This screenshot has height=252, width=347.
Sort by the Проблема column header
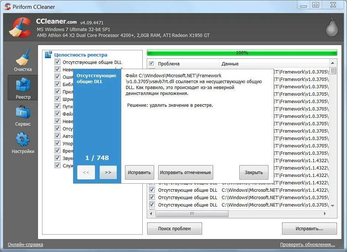pos(188,64)
